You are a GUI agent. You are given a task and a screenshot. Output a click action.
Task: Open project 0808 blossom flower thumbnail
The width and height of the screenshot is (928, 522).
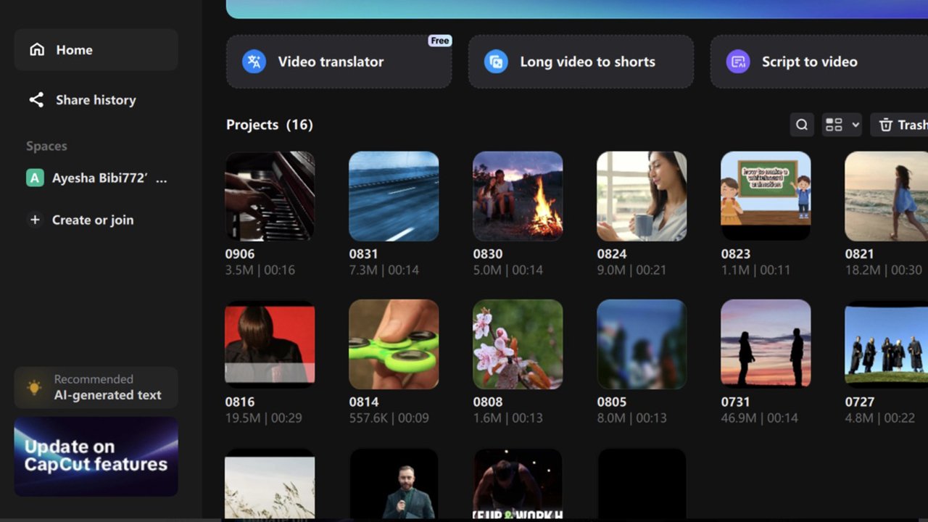518,344
